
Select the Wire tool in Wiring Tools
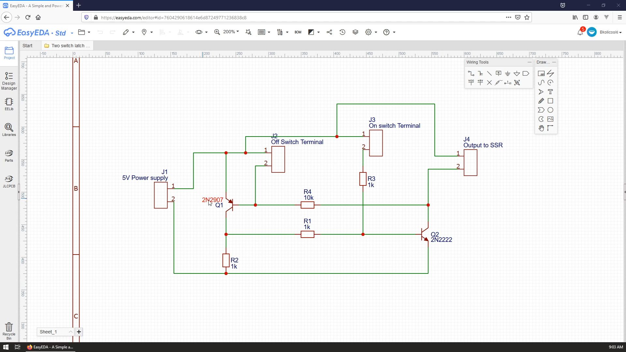pyautogui.click(x=471, y=73)
